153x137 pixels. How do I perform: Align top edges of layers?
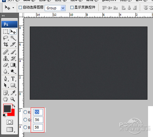tap(104, 8)
